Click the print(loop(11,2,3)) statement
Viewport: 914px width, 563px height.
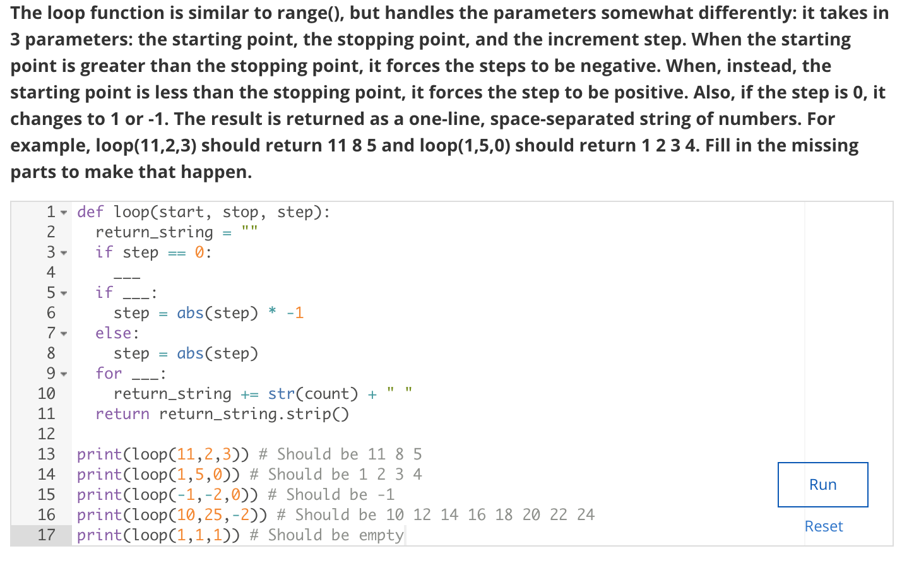point(159,454)
